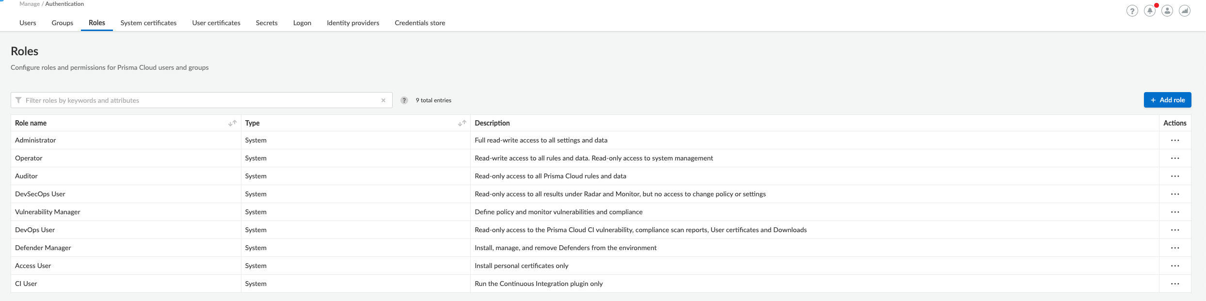Open the User certificates tab
This screenshot has width=1206, height=301.
point(216,23)
